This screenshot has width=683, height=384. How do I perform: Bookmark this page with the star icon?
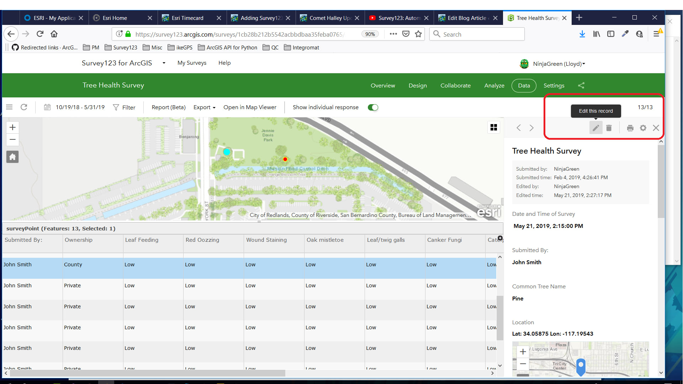click(418, 34)
